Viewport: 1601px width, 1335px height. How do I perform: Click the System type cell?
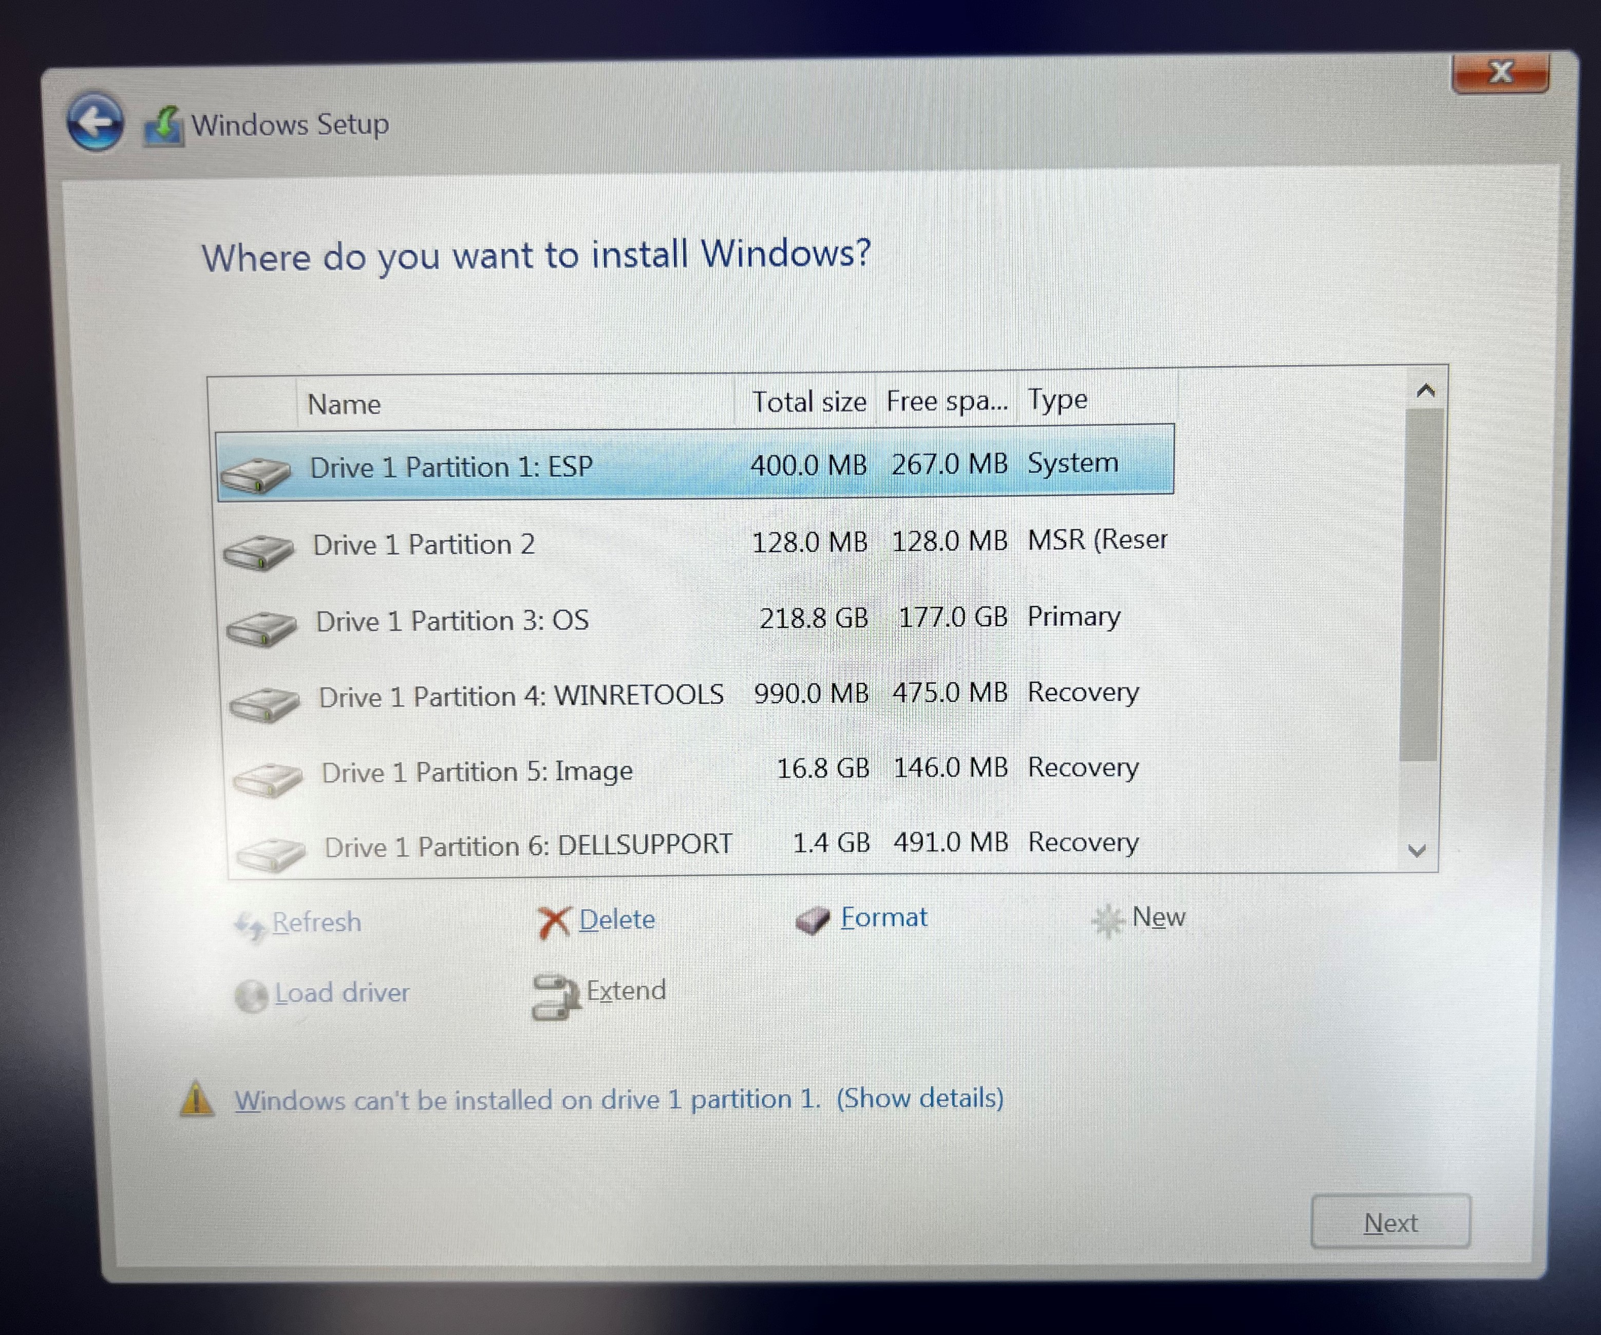[x=1072, y=463]
